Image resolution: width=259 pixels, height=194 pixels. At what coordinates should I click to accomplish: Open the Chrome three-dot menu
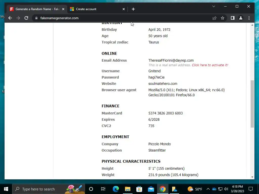[249, 18]
